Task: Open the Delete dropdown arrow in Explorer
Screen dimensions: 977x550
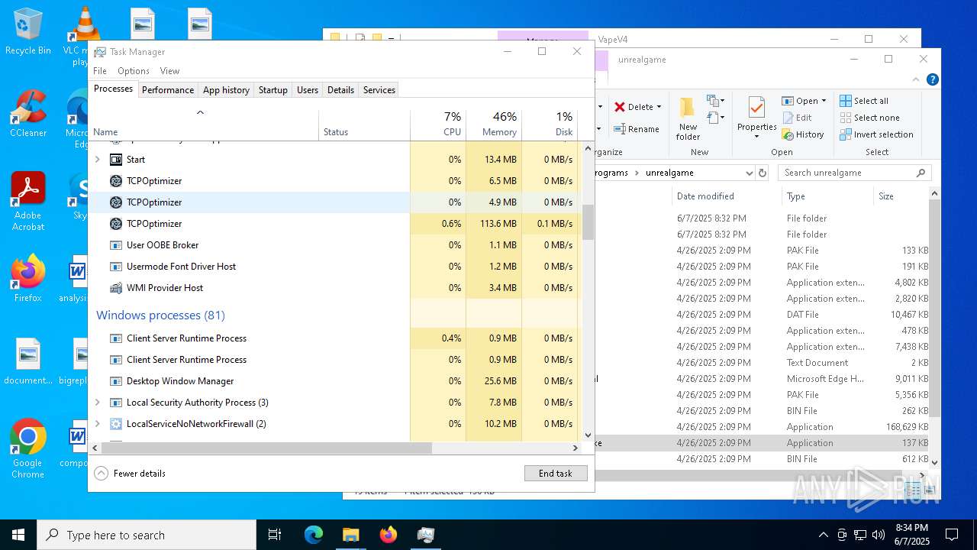Action: [659, 107]
